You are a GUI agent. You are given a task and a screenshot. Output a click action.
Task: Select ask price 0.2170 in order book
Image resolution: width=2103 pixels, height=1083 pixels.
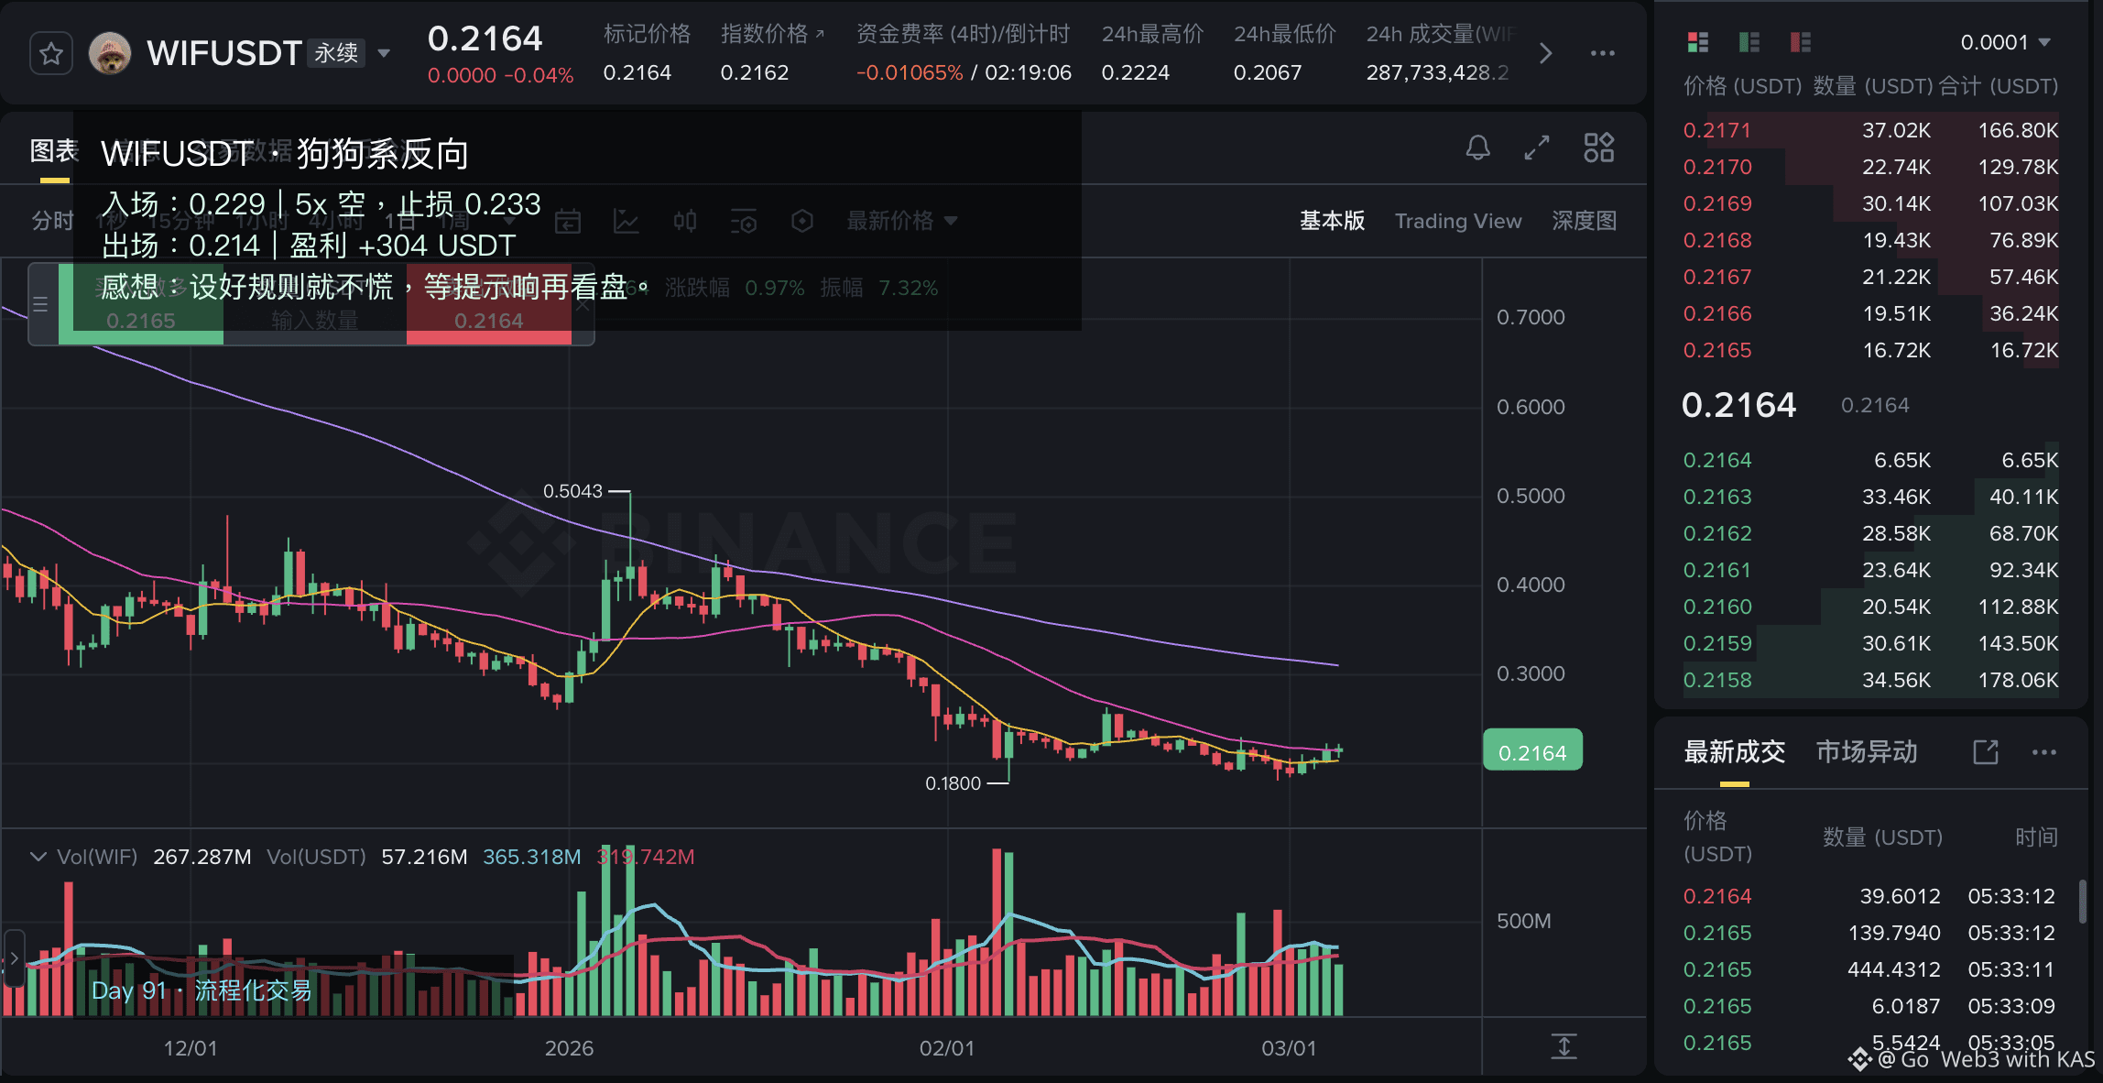click(1717, 167)
